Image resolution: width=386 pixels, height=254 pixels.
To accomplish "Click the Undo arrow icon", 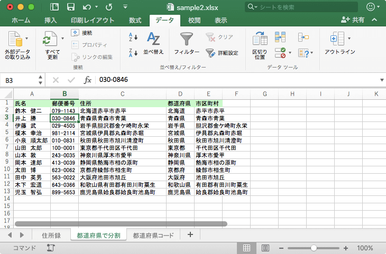I will (87, 7).
